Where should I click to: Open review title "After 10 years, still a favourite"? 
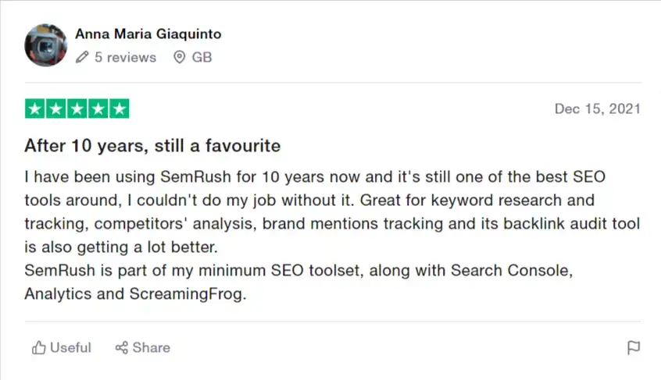(152, 146)
